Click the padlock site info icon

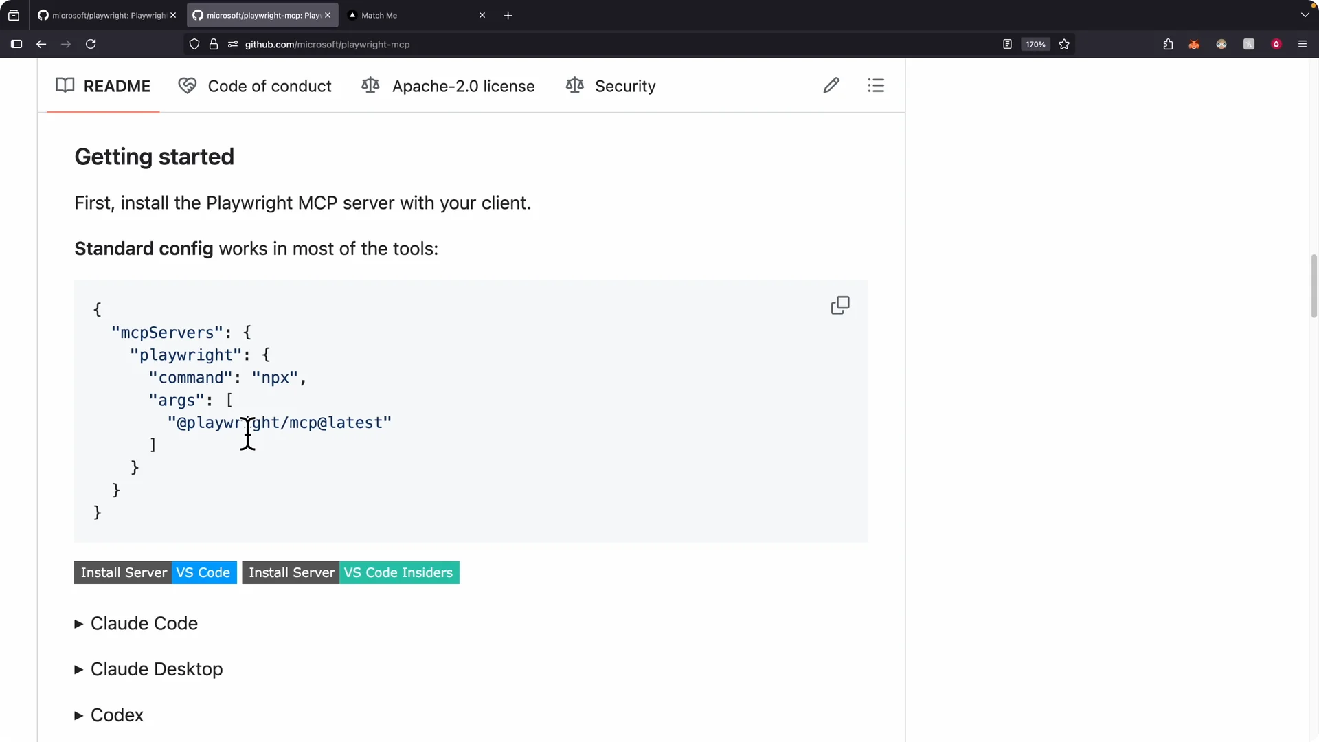point(214,44)
